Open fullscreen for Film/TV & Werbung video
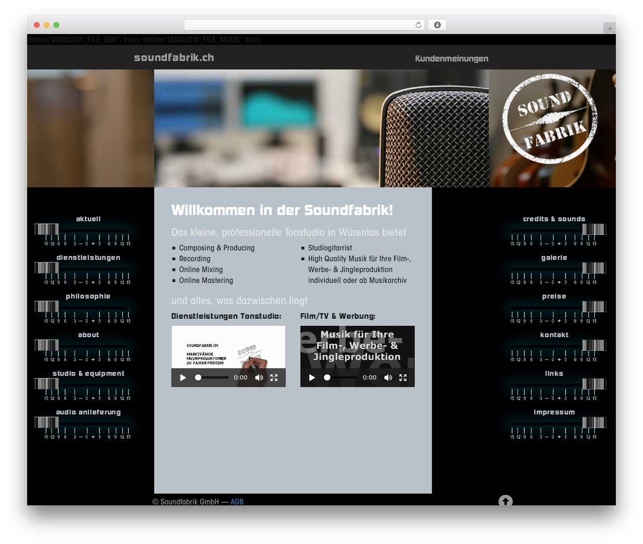The height and width of the screenshot is (544, 643). (403, 377)
